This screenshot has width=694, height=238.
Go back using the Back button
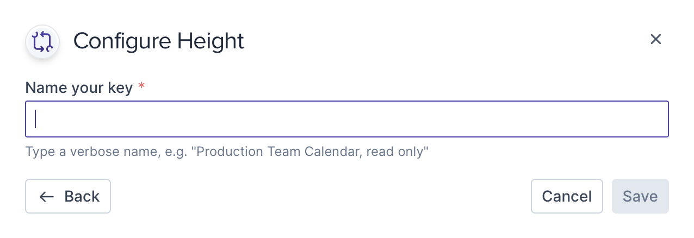pos(68,196)
